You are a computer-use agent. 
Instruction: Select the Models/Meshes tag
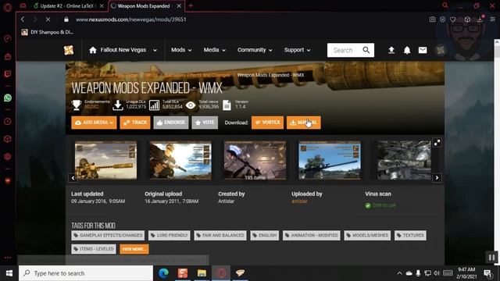367,236
